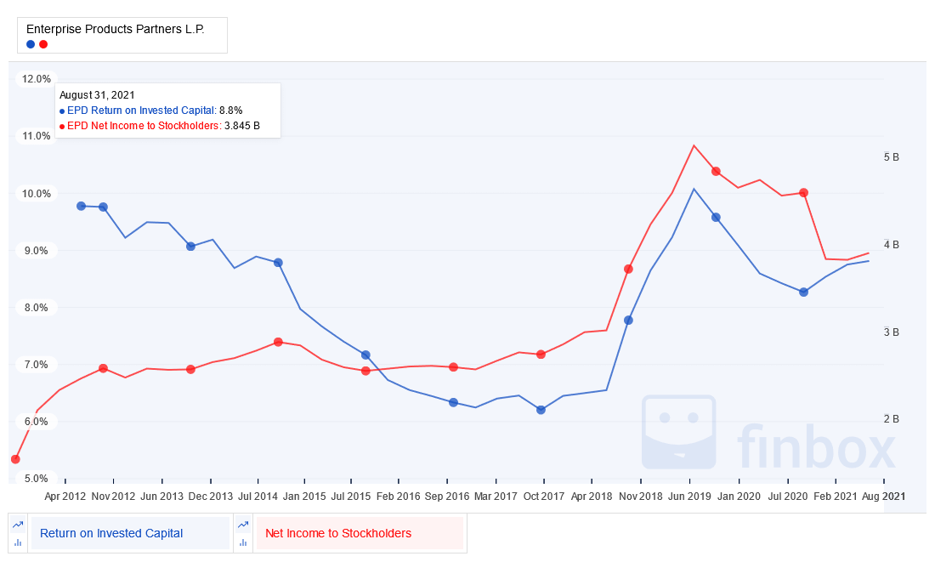The height and width of the screenshot is (562, 935).
Task: Click the blue bullet in the tooltip
Action: 62,111
